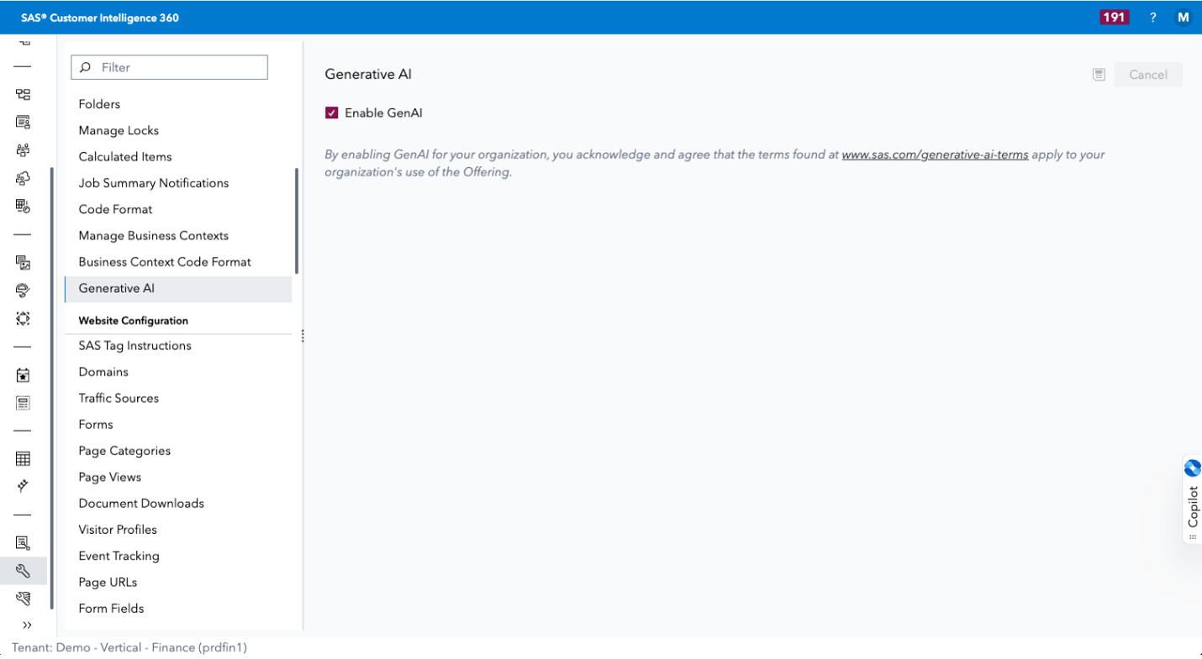
Task: Open the www.sas.com/generative-ai-terms link
Action: (935, 154)
